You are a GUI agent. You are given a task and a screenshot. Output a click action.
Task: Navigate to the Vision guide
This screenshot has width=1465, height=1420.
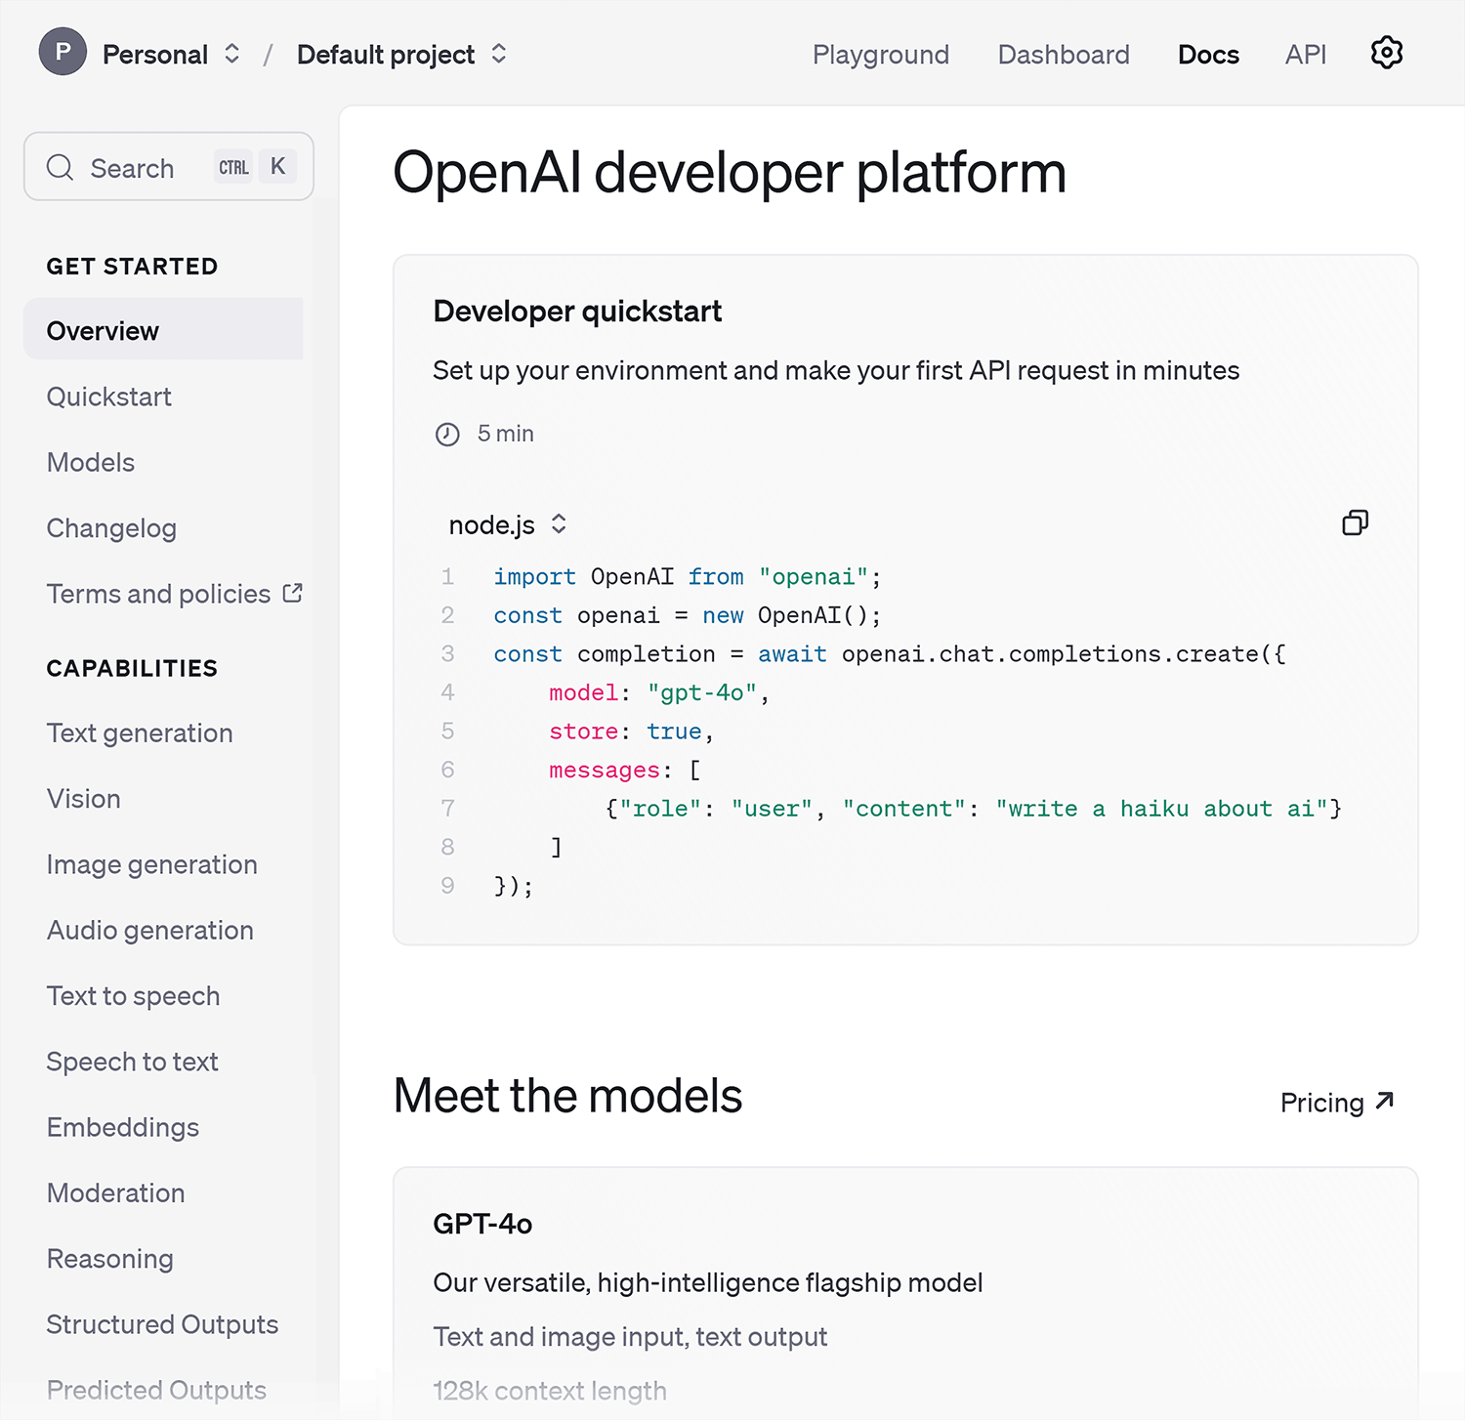click(x=84, y=799)
